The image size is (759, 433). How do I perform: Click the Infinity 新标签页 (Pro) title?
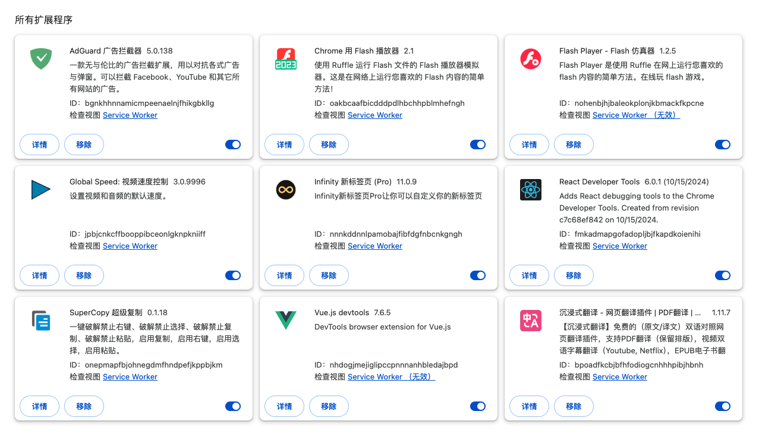(x=353, y=181)
